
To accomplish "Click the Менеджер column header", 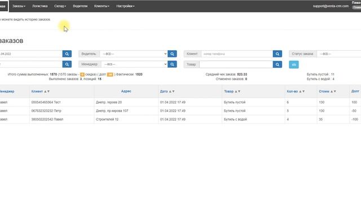I will pos(7,91).
